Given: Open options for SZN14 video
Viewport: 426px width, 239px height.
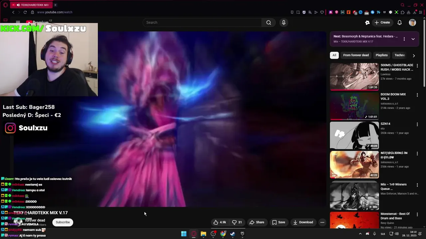Looking at the screenshot, I should point(417,124).
